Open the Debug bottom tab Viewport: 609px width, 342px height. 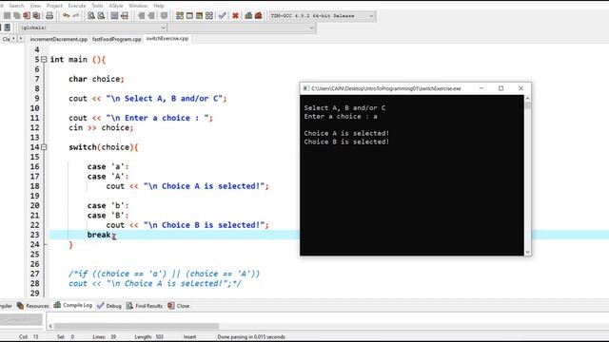[x=109, y=306]
